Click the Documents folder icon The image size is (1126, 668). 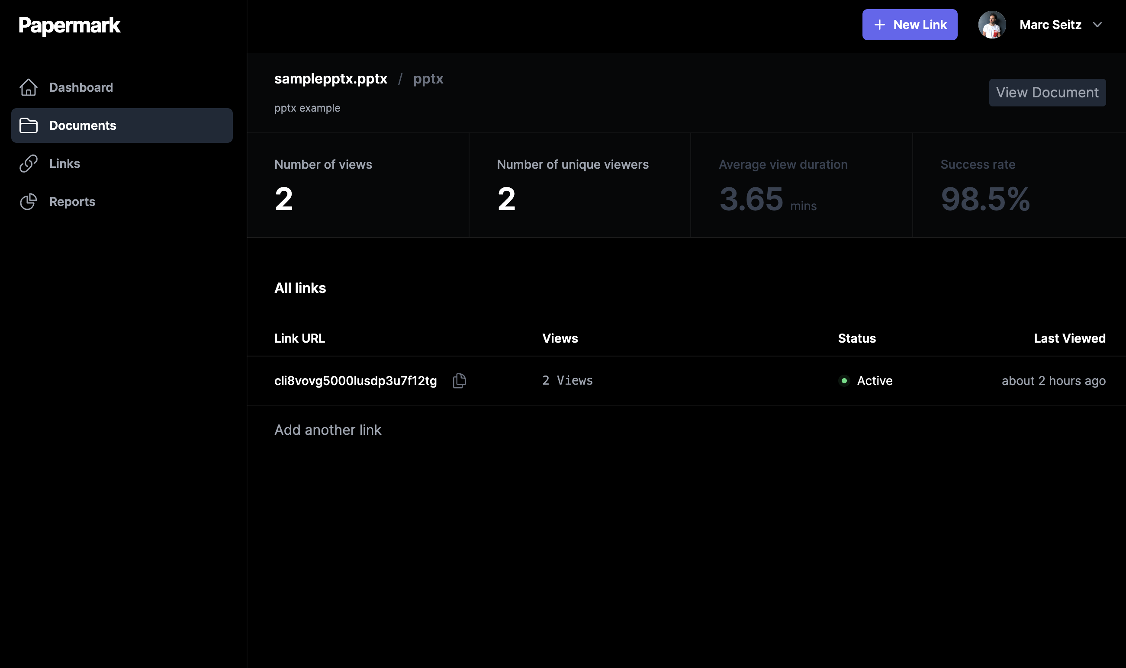tap(29, 125)
